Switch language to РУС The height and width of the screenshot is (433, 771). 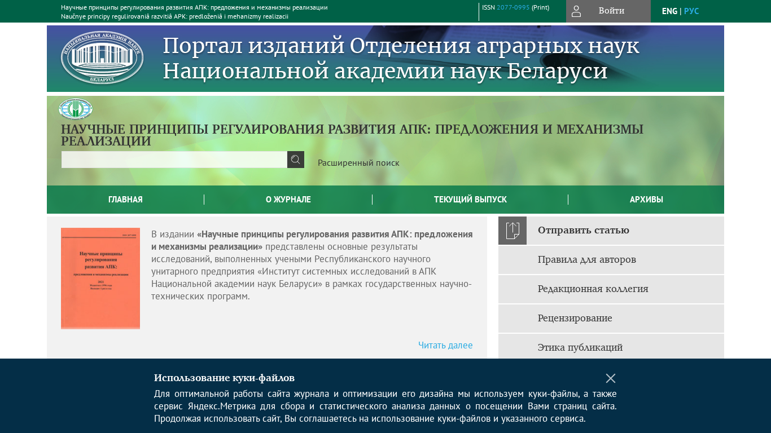tap(691, 11)
